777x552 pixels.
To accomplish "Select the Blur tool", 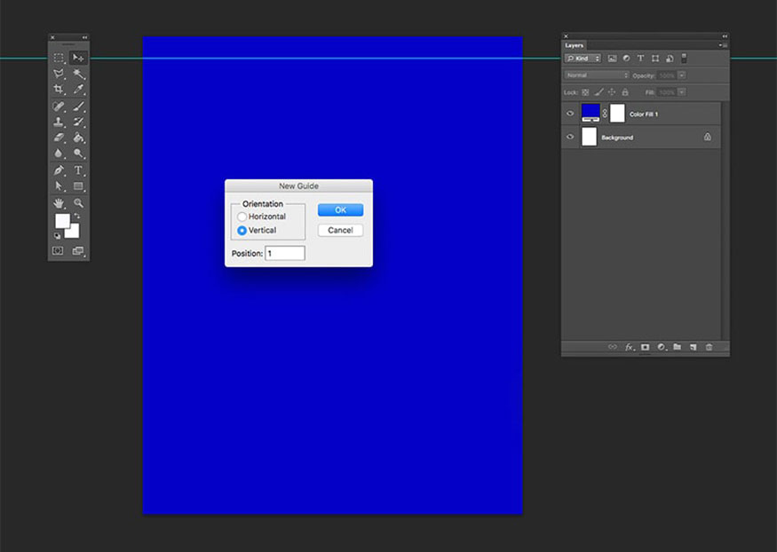I will click(x=59, y=154).
